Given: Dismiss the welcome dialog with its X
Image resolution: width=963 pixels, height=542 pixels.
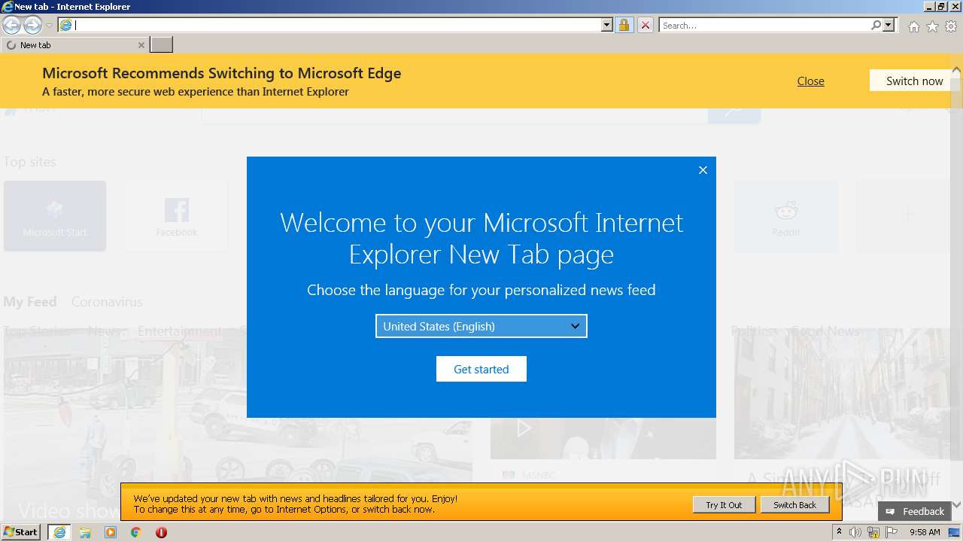Looking at the screenshot, I should click(x=703, y=170).
